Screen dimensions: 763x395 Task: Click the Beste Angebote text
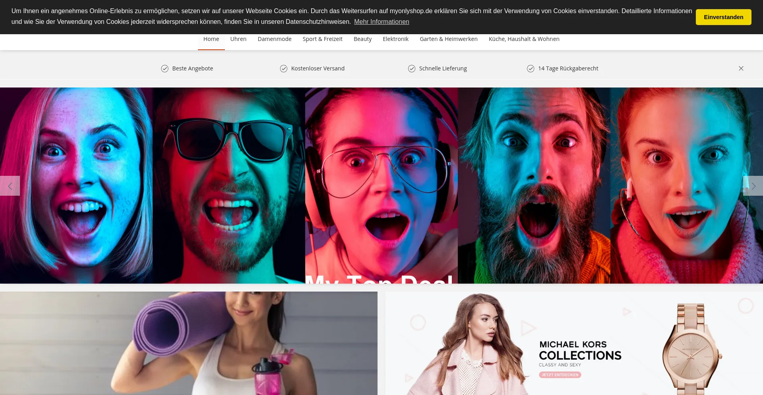pyautogui.click(x=193, y=68)
